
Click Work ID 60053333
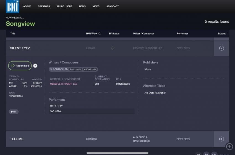point(92,139)
